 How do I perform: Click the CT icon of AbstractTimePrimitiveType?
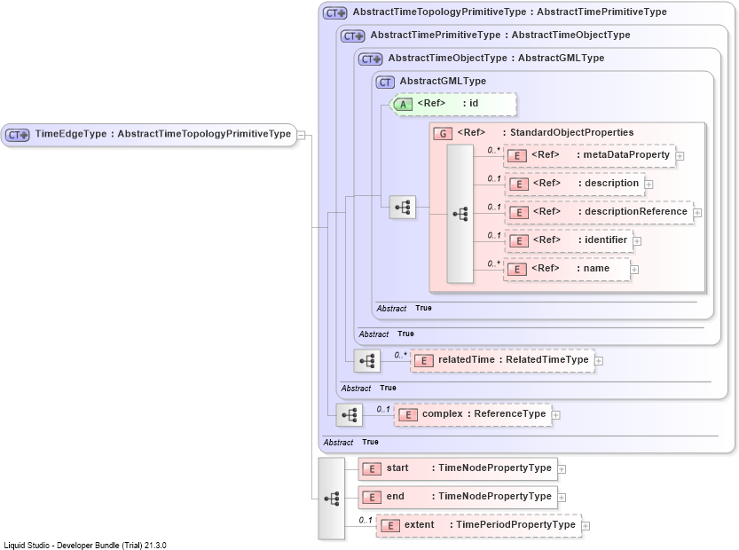click(353, 35)
